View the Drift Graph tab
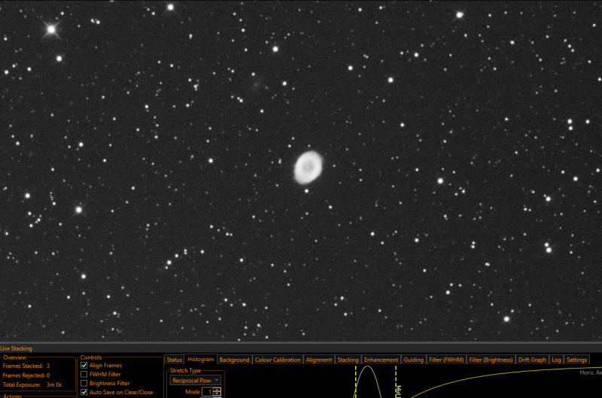Screen dimensions: 602x398 532,360
